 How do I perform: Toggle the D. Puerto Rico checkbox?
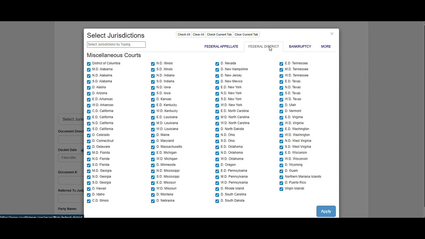[x=281, y=183]
